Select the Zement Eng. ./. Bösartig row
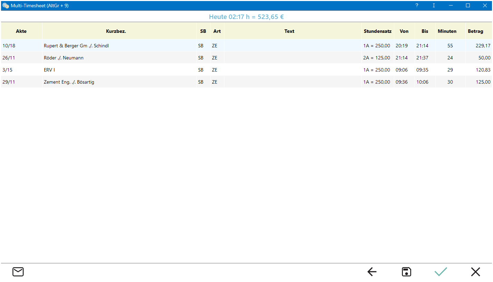493x282 pixels. (x=69, y=82)
